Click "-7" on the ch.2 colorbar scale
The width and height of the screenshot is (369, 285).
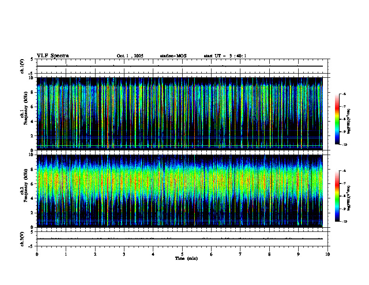tap(344, 183)
